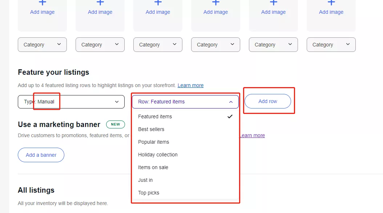Open the Type: Manual dropdown

(x=72, y=102)
